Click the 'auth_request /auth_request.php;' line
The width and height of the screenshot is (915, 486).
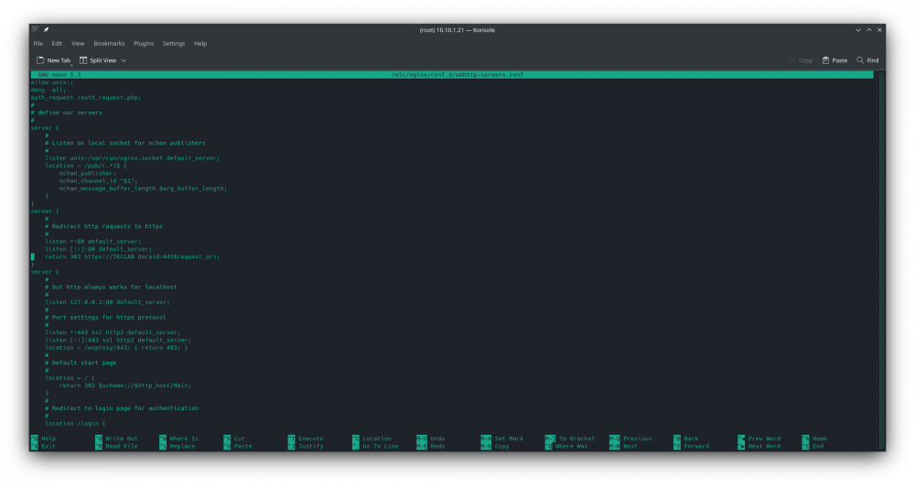pos(86,98)
